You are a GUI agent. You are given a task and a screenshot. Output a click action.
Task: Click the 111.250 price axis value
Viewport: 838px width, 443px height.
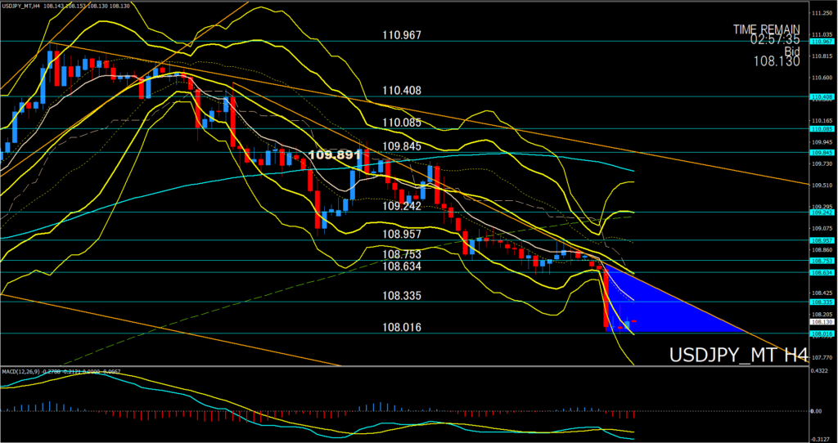pos(822,13)
